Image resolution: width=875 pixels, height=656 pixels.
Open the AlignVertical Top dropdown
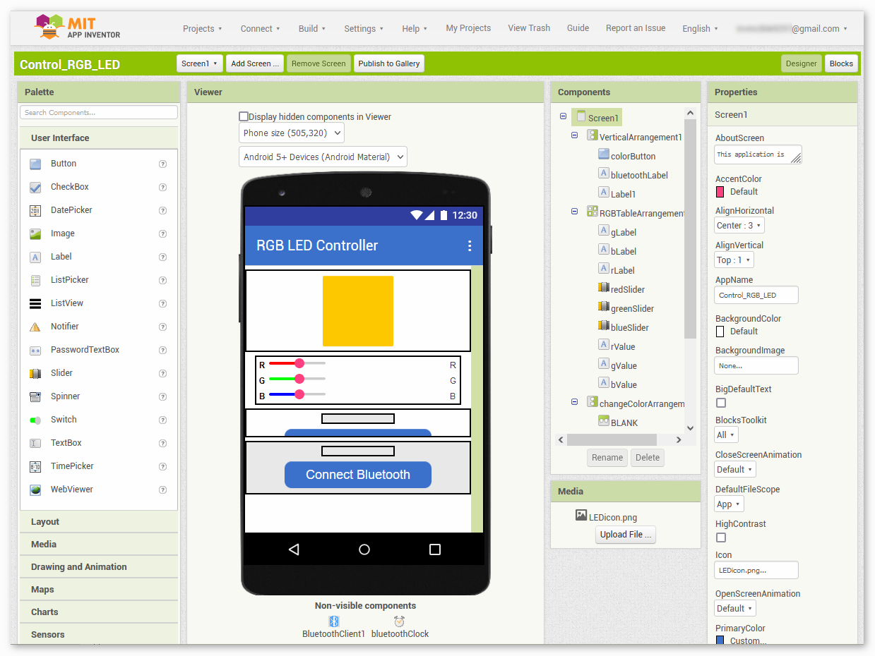[x=734, y=260]
